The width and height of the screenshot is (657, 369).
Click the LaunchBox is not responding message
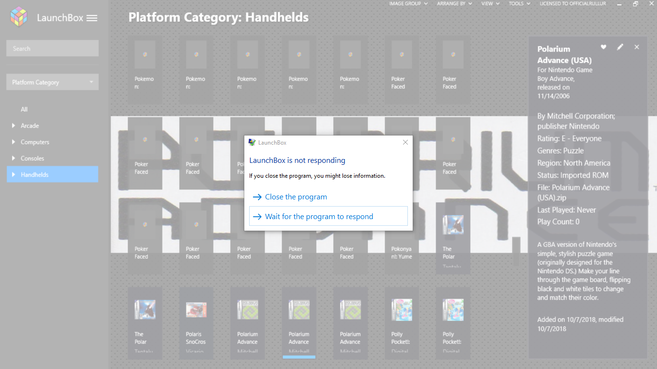pyautogui.click(x=297, y=160)
